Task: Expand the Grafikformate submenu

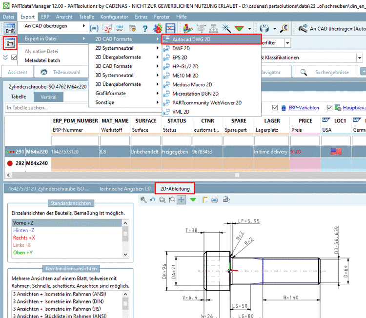Action: click(x=125, y=93)
